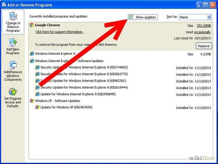Click the Windows XP Software Updates flag icon

click(x=32, y=101)
